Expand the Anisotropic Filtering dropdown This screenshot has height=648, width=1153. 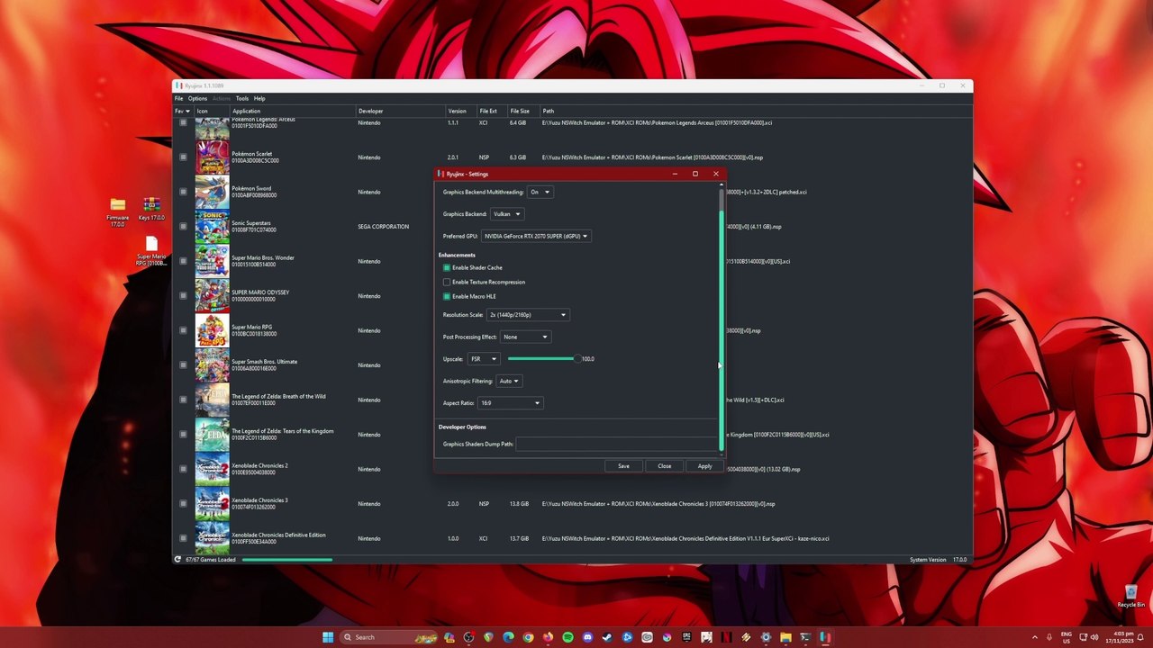pos(509,381)
